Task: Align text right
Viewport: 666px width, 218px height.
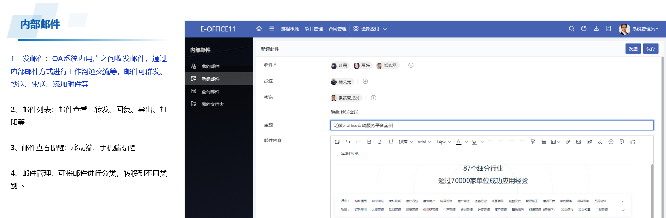Action: tap(501, 142)
